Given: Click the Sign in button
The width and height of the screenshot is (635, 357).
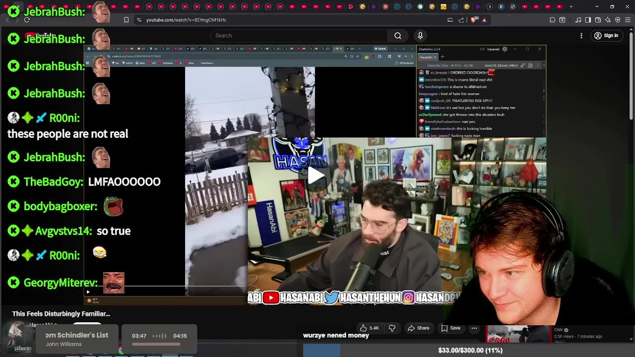Looking at the screenshot, I should [x=606, y=36].
